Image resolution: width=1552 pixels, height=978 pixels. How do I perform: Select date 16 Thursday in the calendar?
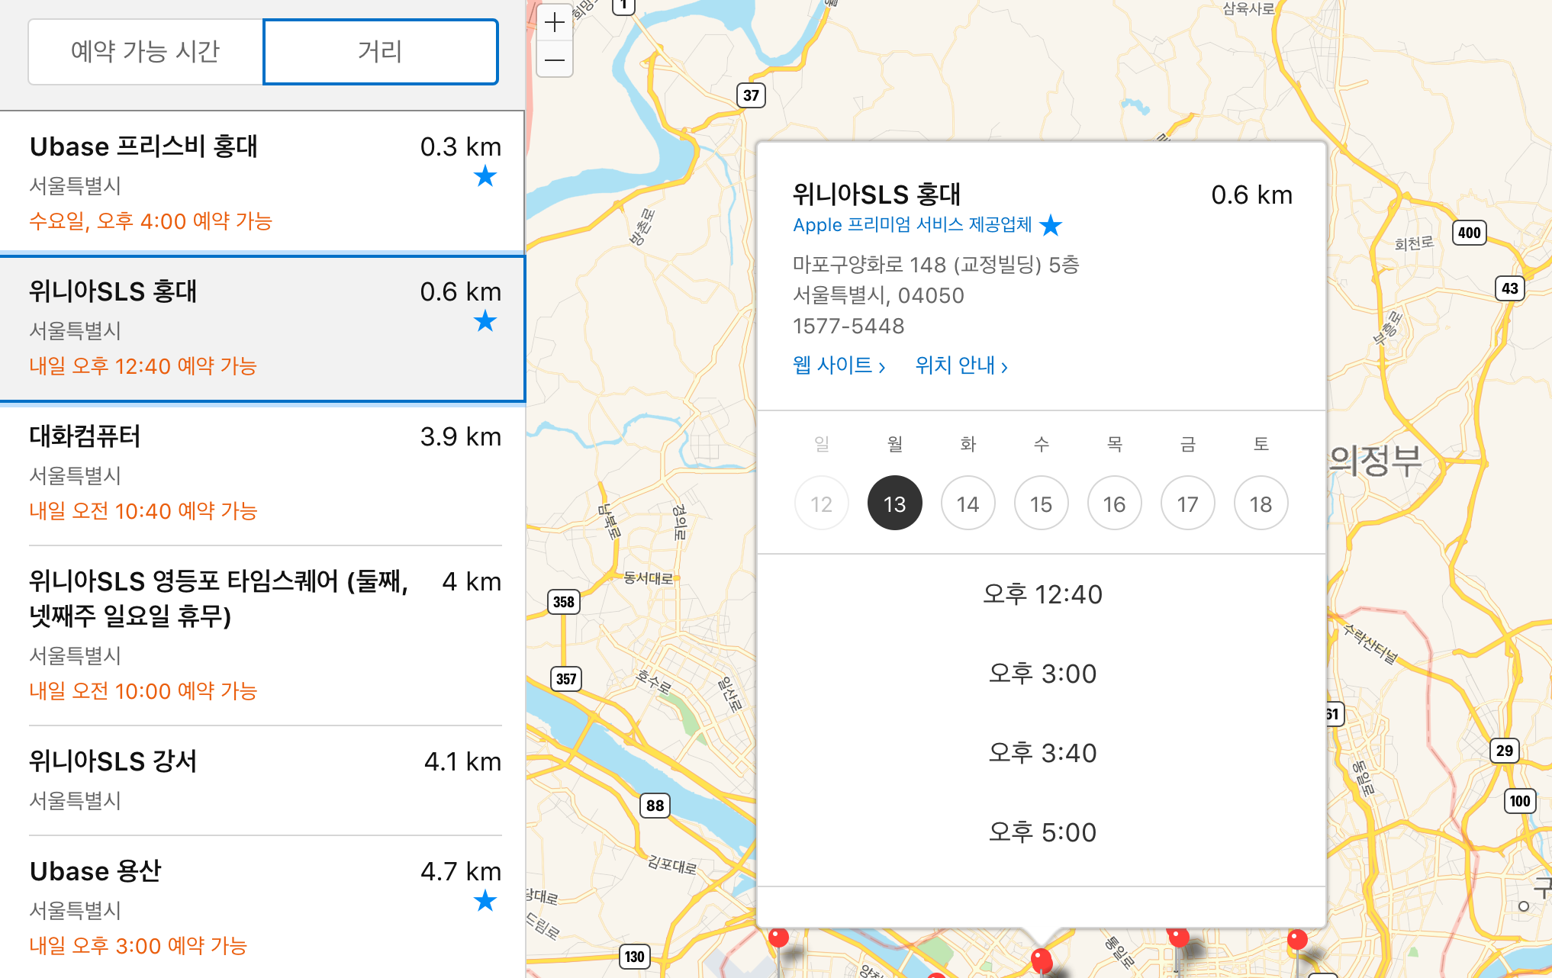(x=1114, y=503)
